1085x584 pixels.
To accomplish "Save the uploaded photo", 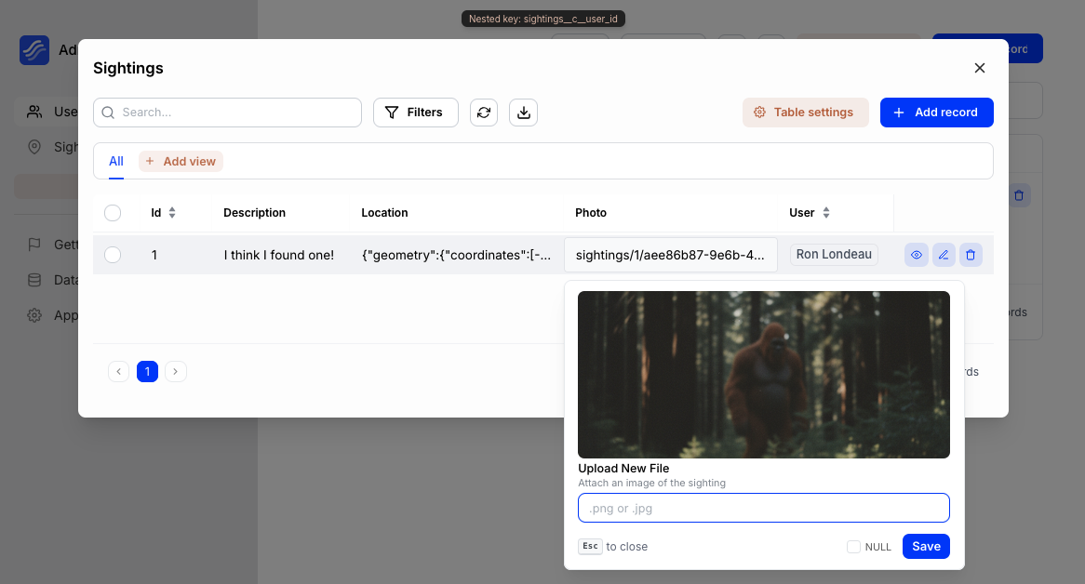I will (925, 547).
